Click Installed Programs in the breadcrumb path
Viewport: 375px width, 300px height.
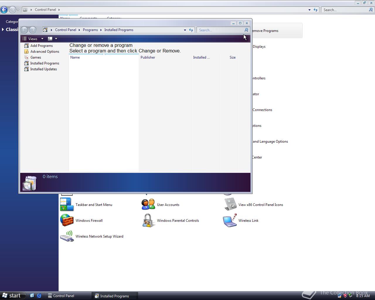coord(119,30)
